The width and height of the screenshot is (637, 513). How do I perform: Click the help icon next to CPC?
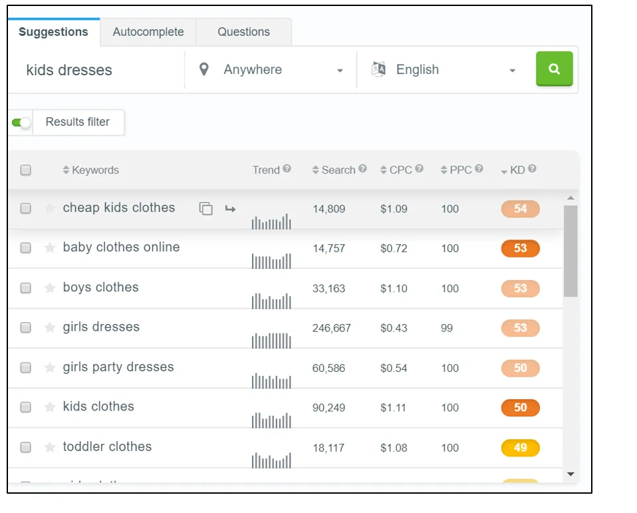(418, 170)
